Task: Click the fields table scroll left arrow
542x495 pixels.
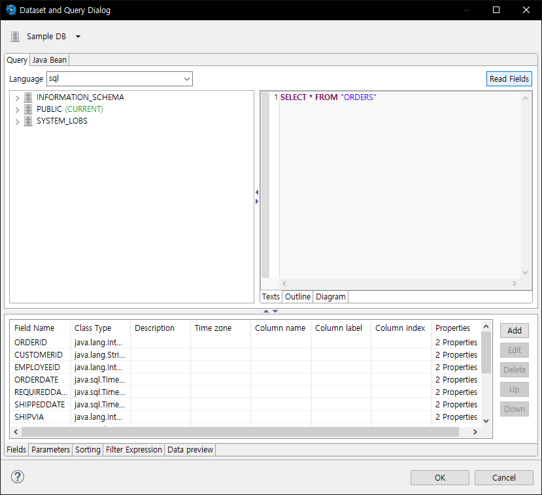Action: (x=16, y=432)
